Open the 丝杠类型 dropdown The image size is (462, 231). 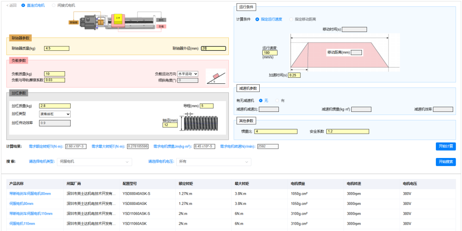click(55, 114)
